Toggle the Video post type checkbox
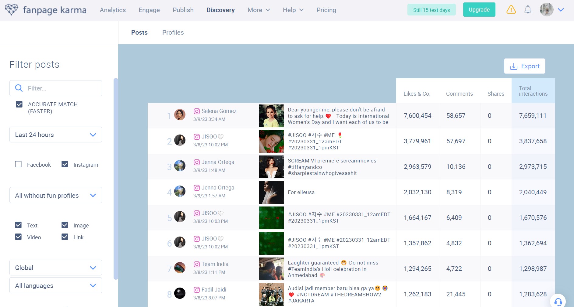 [18, 237]
